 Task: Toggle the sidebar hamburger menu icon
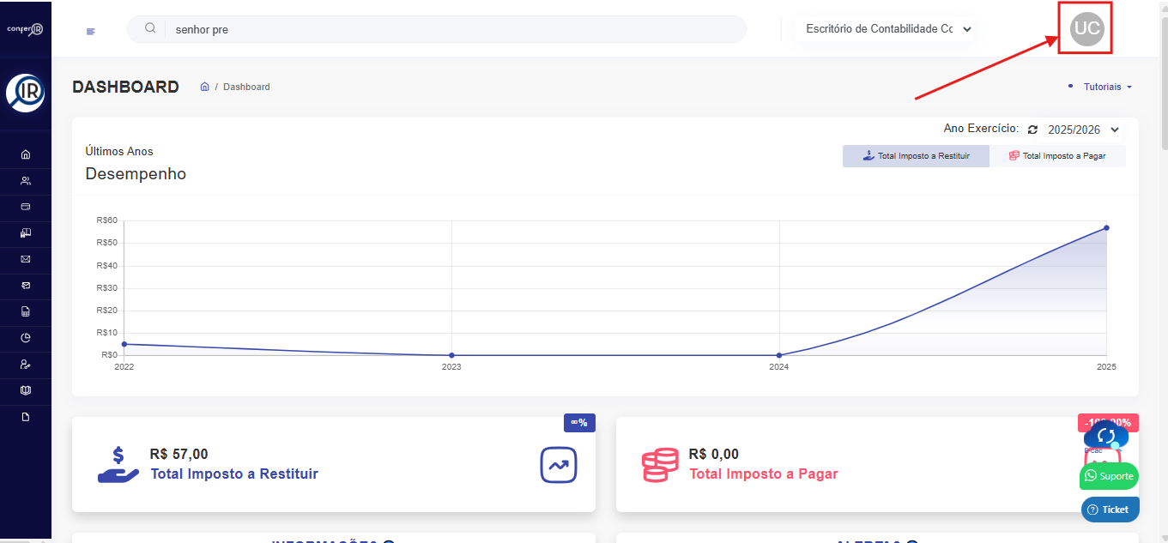point(91,31)
